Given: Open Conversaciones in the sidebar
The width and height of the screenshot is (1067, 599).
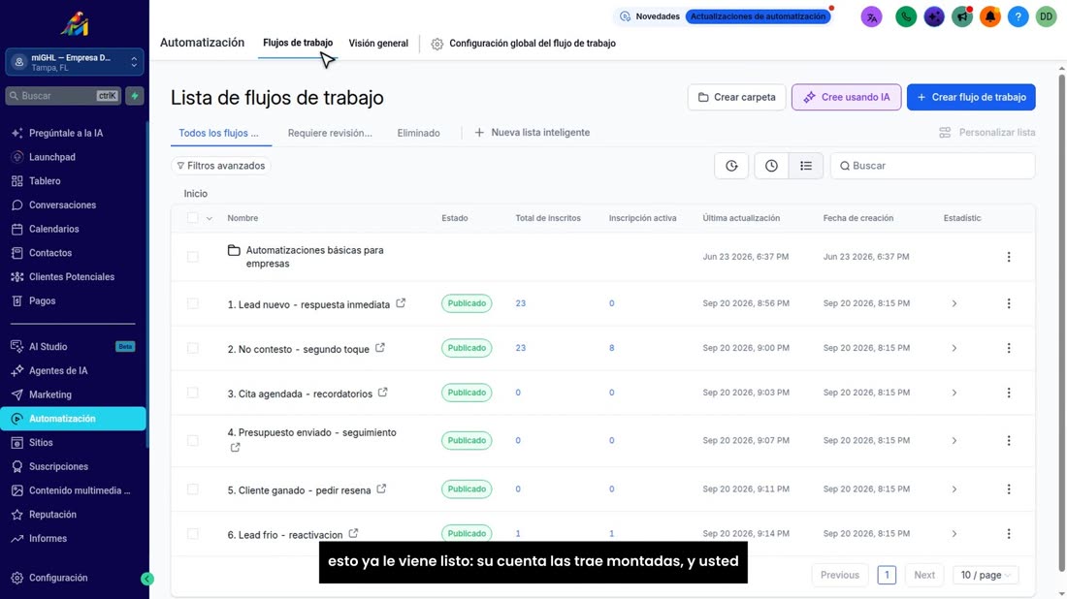Looking at the screenshot, I should 63,205.
